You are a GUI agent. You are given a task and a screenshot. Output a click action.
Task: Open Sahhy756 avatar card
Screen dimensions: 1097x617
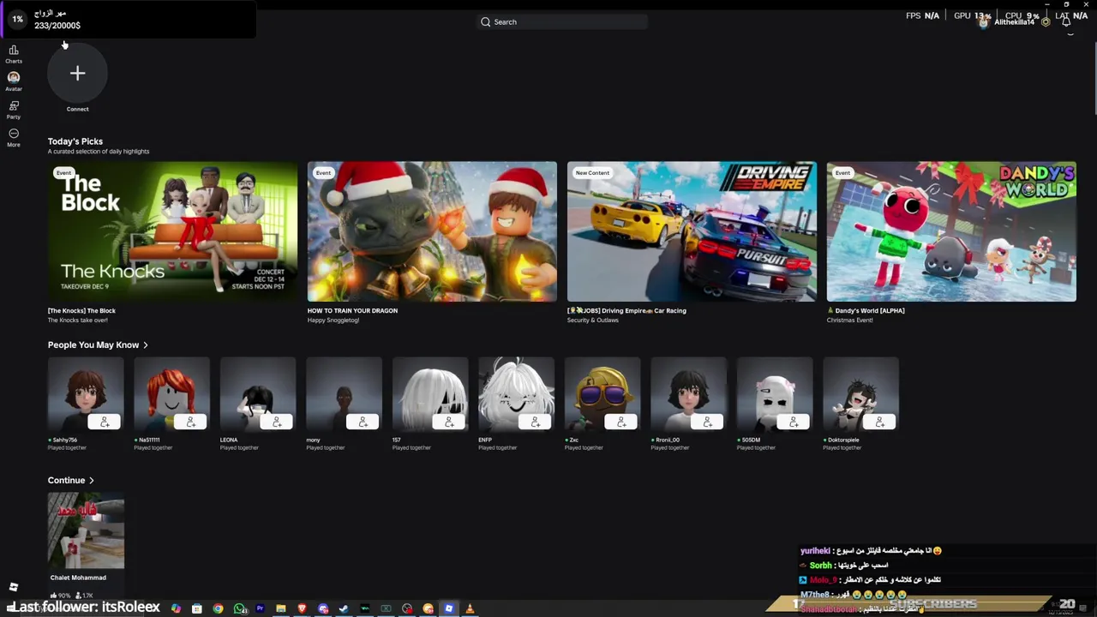point(86,394)
